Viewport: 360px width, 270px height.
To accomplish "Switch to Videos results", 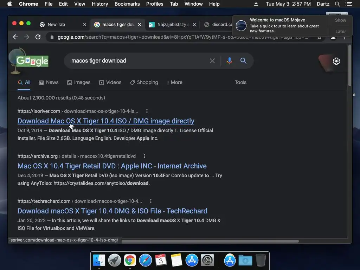I will click(110, 82).
